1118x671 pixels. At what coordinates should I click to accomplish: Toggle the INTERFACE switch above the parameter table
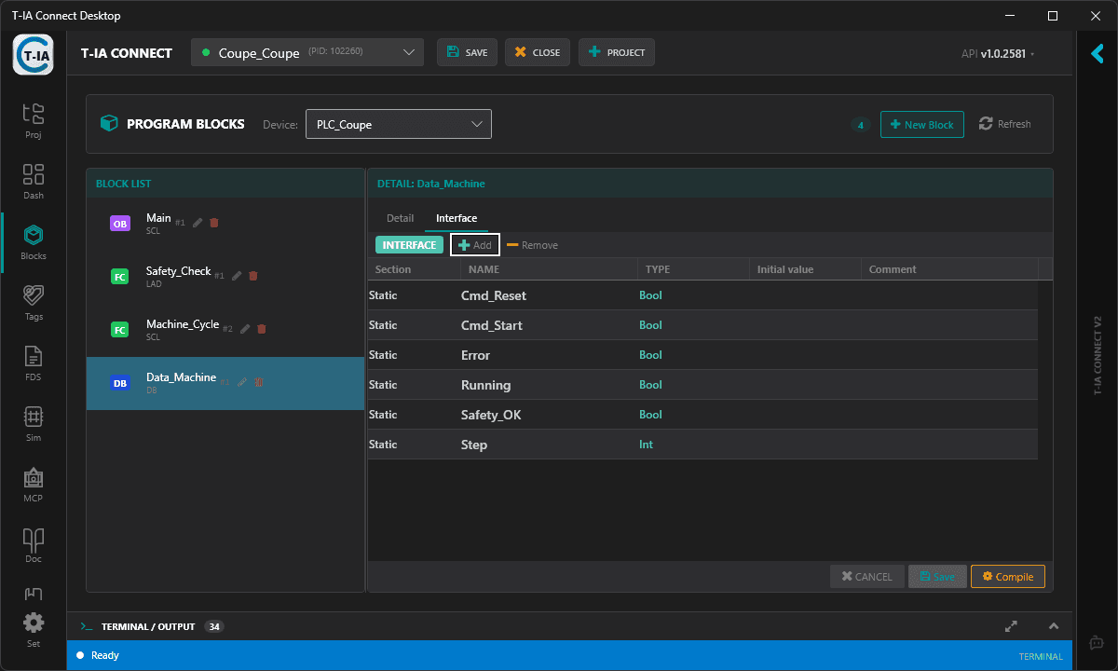(409, 244)
